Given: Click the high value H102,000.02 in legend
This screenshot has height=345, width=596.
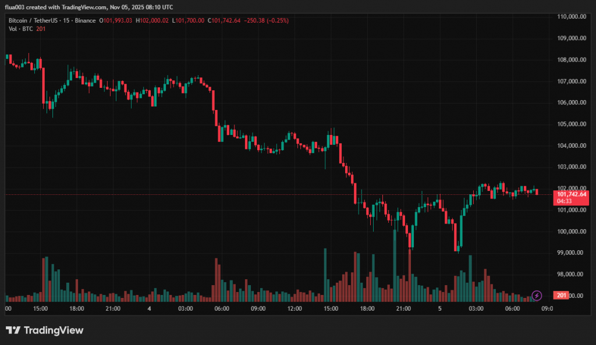Looking at the screenshot, I should 154,20.
